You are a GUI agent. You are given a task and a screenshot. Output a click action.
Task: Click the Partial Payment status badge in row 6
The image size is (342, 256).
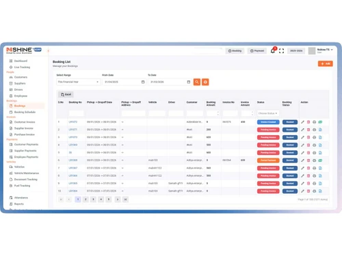pos(268,160)
